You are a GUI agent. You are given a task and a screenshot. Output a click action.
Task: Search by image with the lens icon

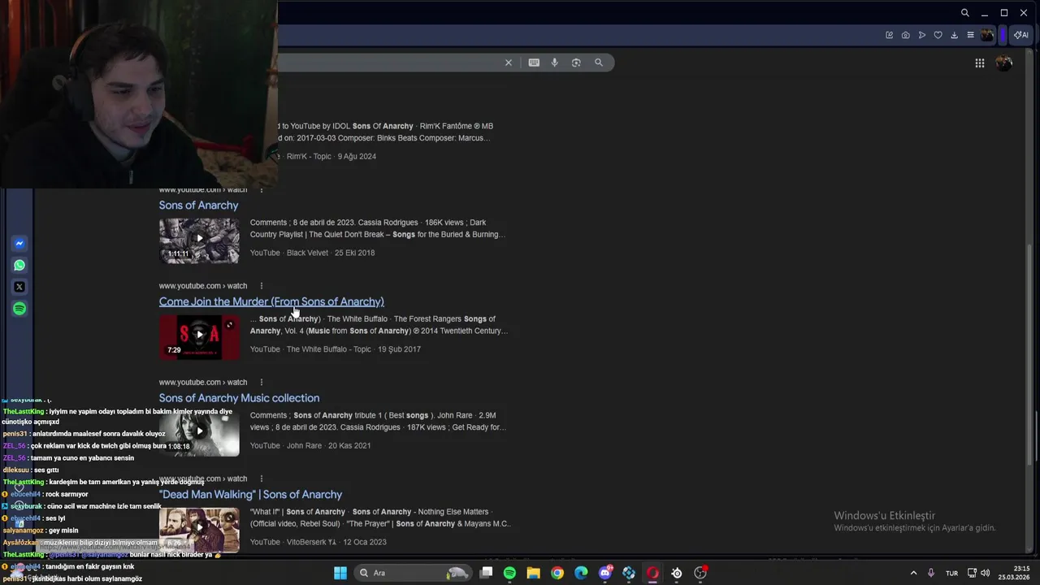(576, 63)
